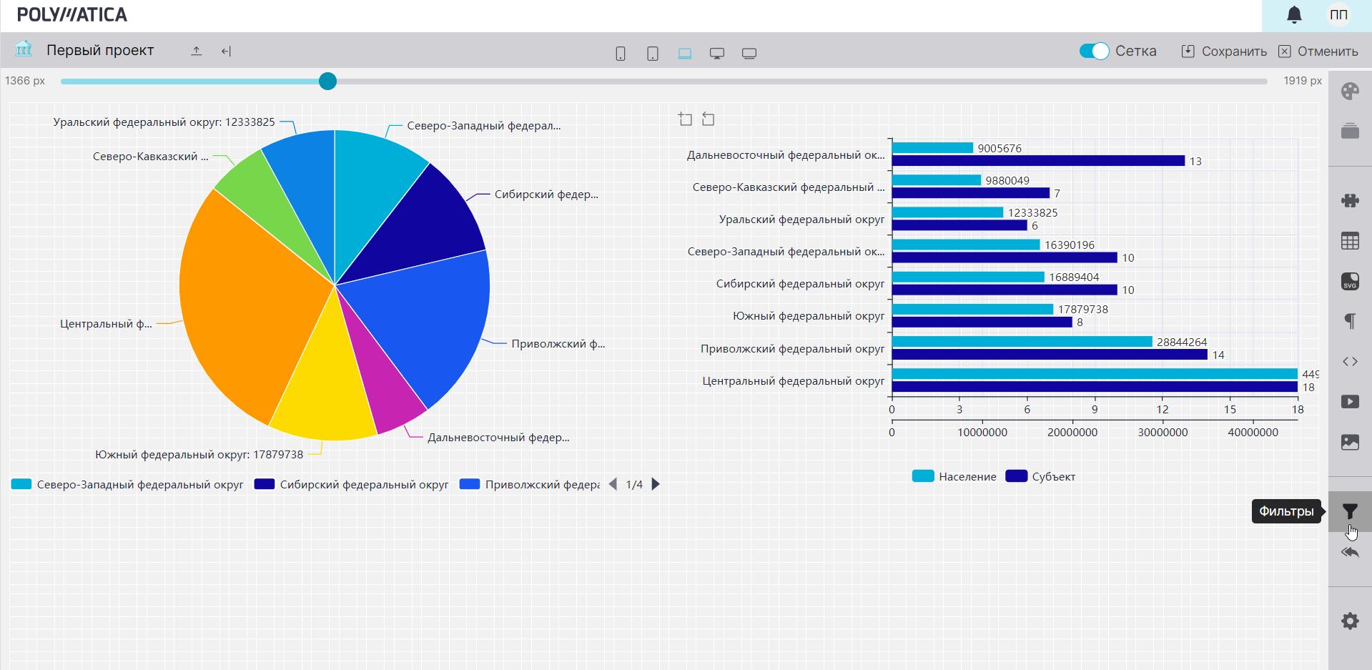The image size is (1372, 670).
Task: Hide the Субъект series via legend
Action: pos(1040,477)
